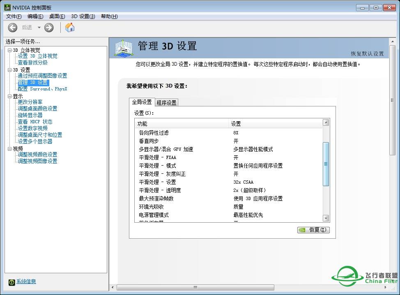Click settings list scroll down arrow
Image resolution: width=400 pixels, height=295 pixels.
coord(326,218)
